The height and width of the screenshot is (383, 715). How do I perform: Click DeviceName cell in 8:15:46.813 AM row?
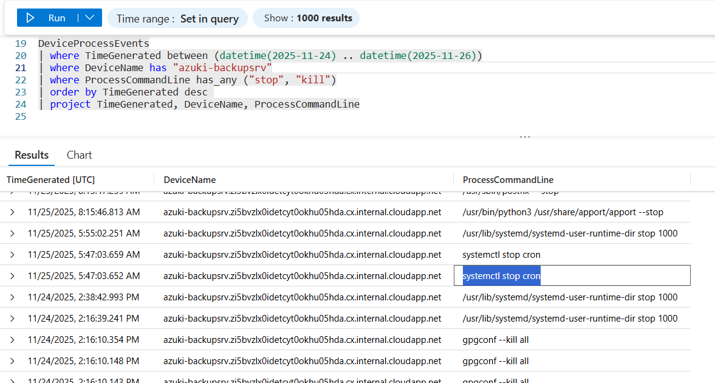(x=303, y=212)
